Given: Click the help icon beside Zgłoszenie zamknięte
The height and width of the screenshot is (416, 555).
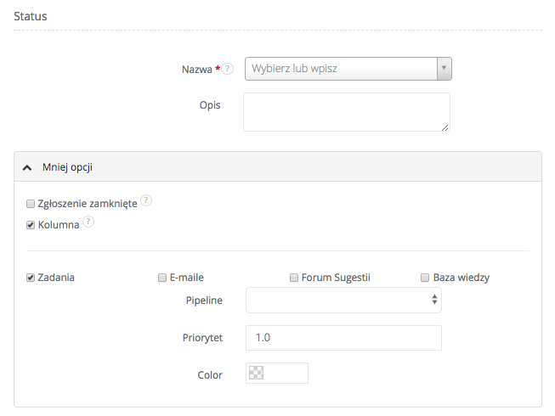Looking at the screenshot, I should click(x=146, y=201).
